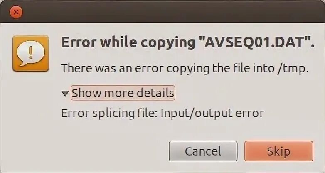Click the "Error while copying" heading
Image resolution: width=325 pixels, height=173 pixels.
[x=128, y=42]
